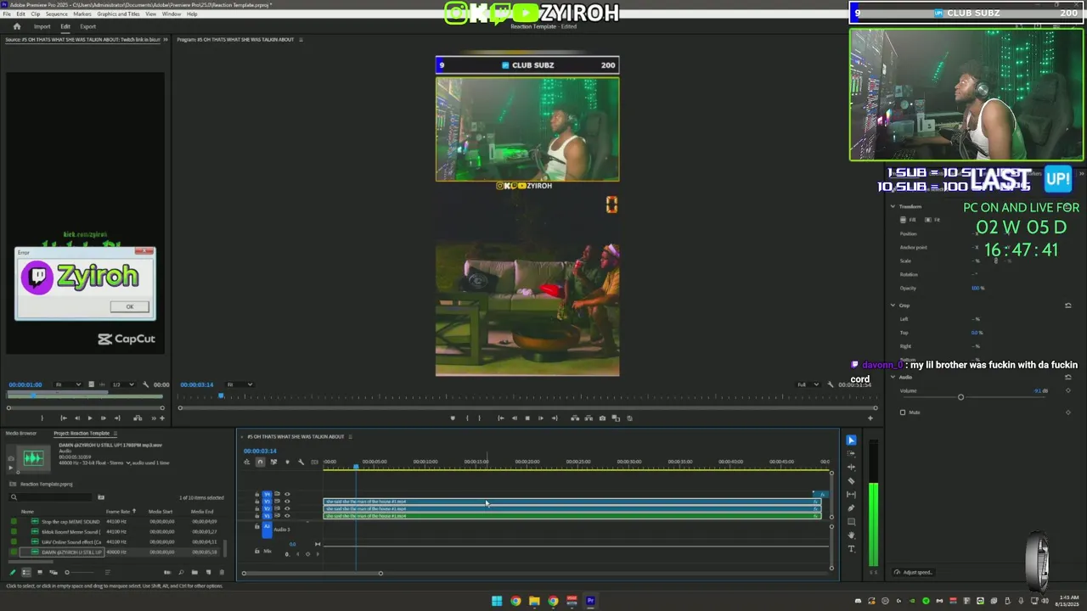Screen dimensions: 1087x611
Task: Click OK in the Zyiroh error dialog
Action: (129, 306)
